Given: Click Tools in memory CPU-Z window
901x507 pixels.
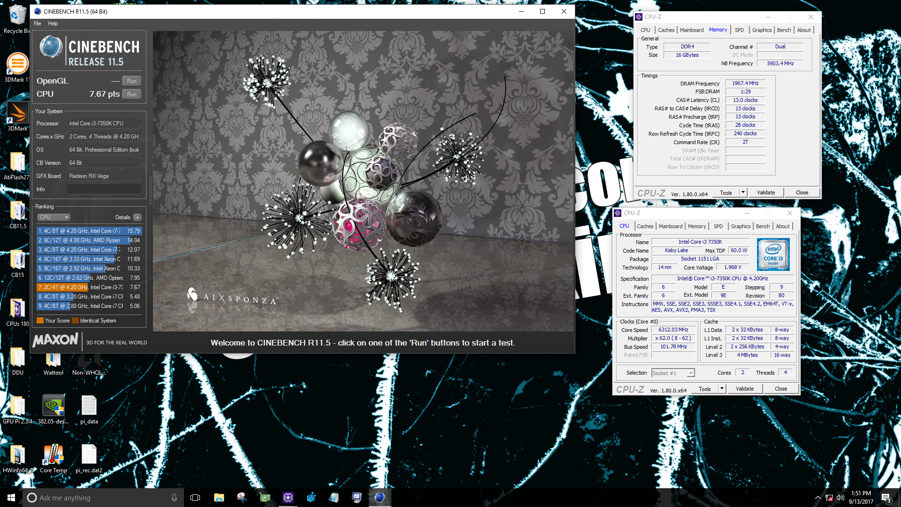Looking at the screenshot, I should [x=725, y=192].
